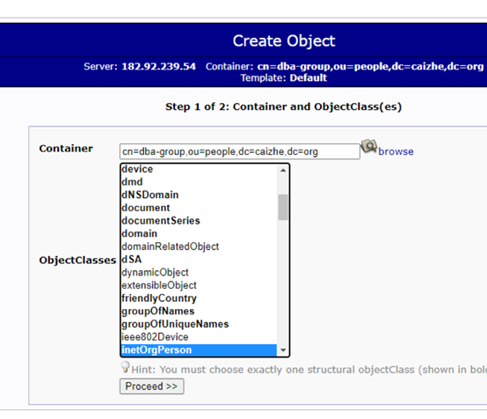
Task: Choose dNSDomain from the list
Action: pyautogui.click(x=199, y=195)
